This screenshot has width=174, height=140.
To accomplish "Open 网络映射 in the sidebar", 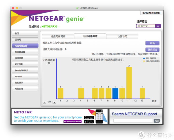I will 25,58.
